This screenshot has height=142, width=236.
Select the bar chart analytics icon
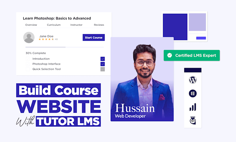[193, 107]
